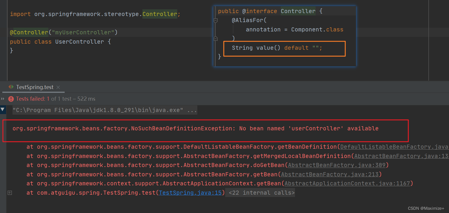Screen dimensions: 449x213
Task: Expand the 22 internal calls fold icon
Action: click(10, 193)
